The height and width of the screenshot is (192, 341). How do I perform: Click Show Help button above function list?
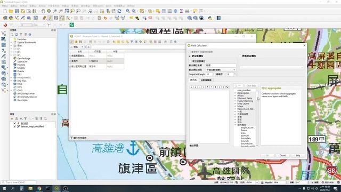251,86
